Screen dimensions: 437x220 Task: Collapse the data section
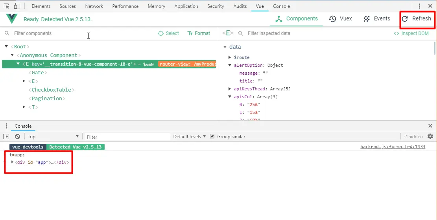tap(225, 47)
